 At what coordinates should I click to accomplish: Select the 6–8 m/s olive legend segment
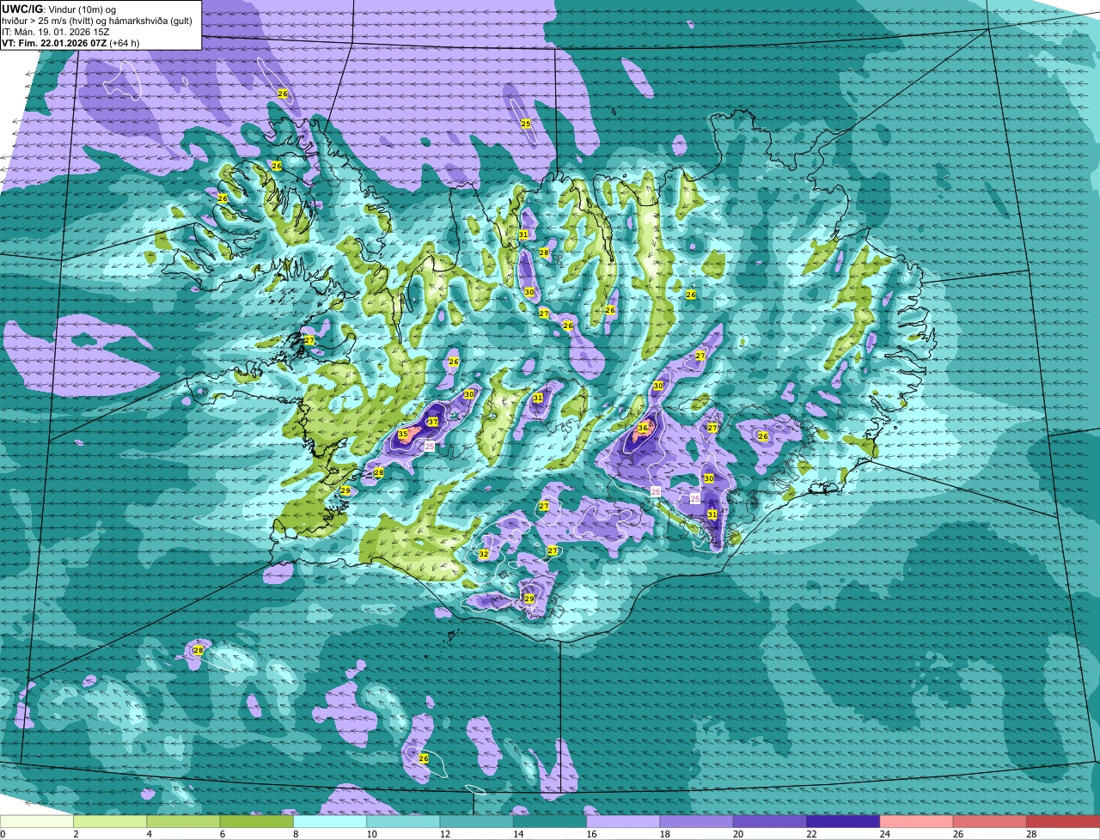tap(257, 822)
